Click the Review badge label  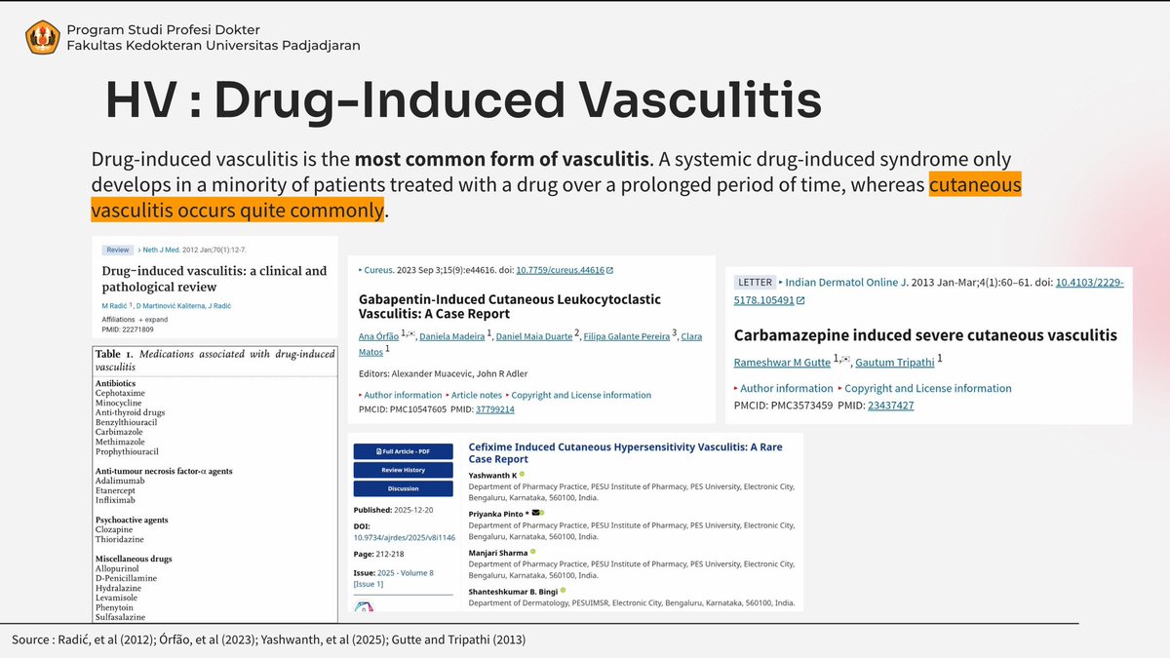click(116, 251)
